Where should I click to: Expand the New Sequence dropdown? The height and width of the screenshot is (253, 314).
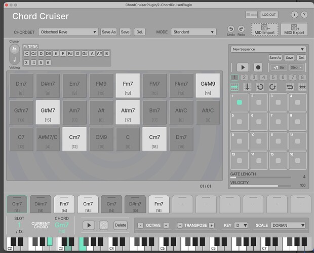point(268,49)
